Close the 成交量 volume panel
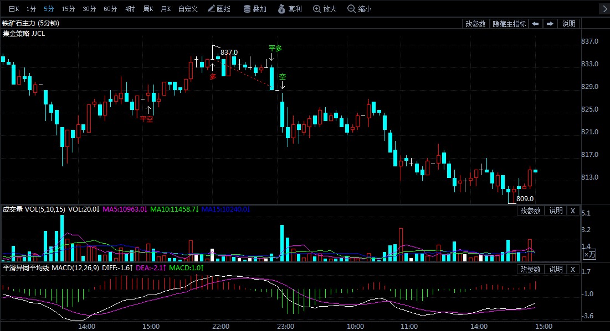Viewport: 610px width, 331px height. pyautogui.click(x=573, y=211)
